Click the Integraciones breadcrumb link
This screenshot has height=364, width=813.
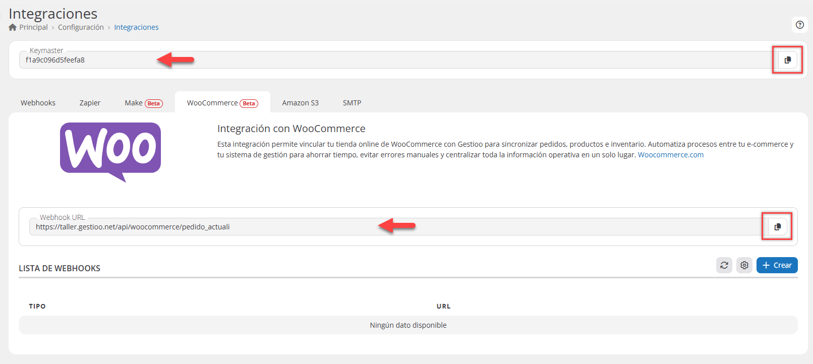pos(136,27)
